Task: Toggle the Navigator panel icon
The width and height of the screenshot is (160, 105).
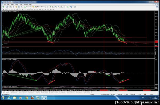Action: (x=16, y=7)
